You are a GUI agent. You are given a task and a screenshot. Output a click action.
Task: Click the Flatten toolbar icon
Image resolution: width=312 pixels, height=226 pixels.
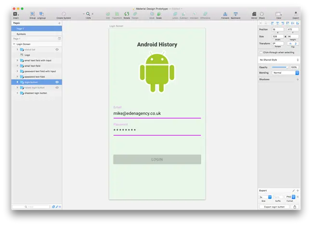[x=135, y=14]
